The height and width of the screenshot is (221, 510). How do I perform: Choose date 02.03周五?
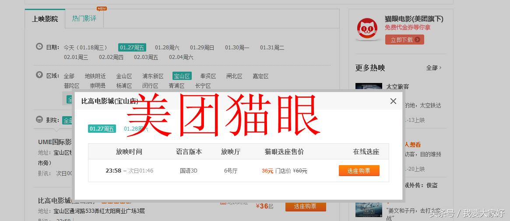146,58
